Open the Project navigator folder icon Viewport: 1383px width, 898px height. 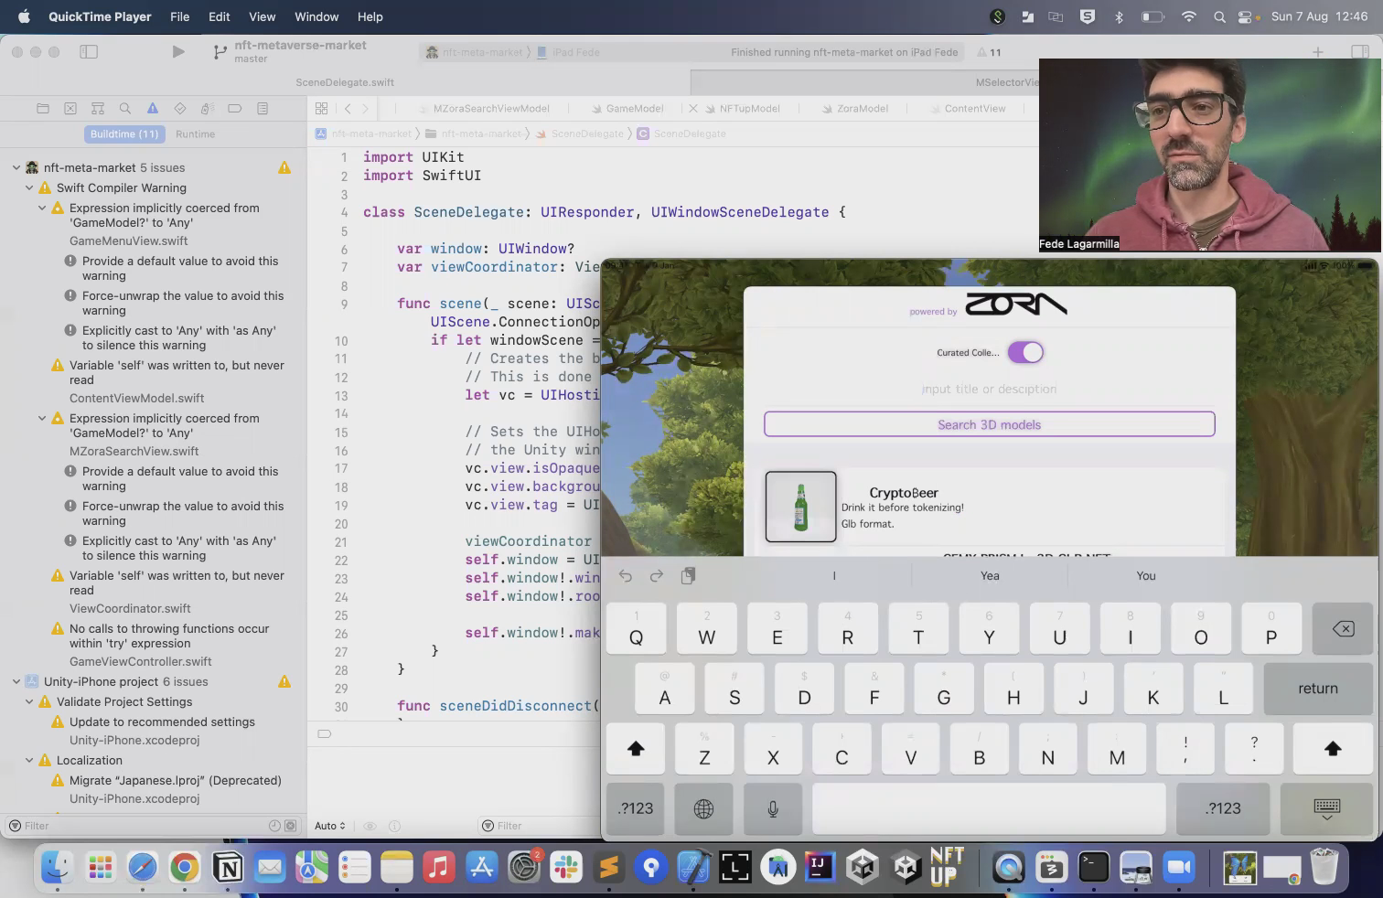pos(43,108)
